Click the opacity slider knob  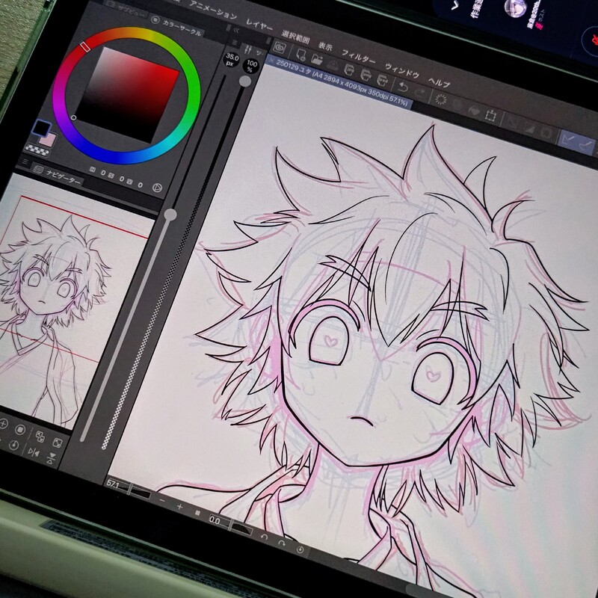click(245, 81)
